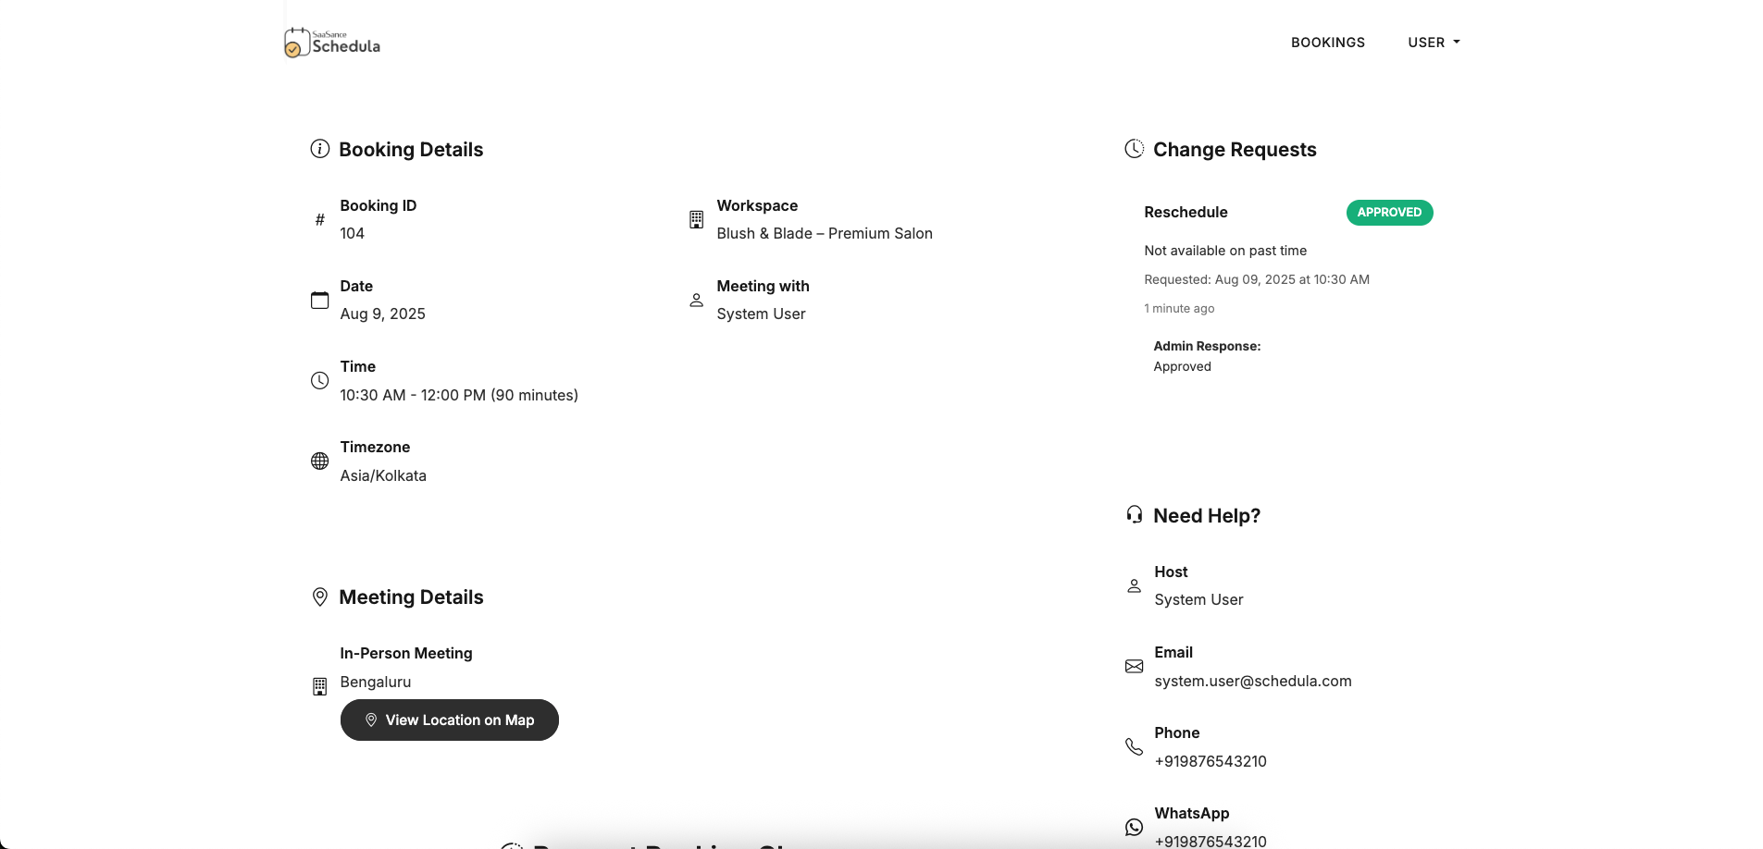Viewport: 1763px width, 849px height.
Task: Click the Email envelope icon
Action: [x=1134, y=666]
